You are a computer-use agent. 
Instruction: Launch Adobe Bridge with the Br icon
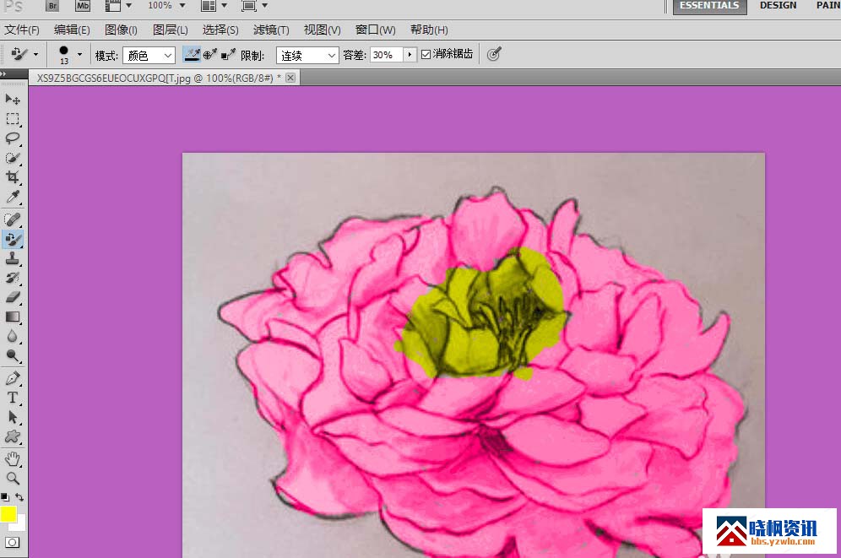pos(52,6)
